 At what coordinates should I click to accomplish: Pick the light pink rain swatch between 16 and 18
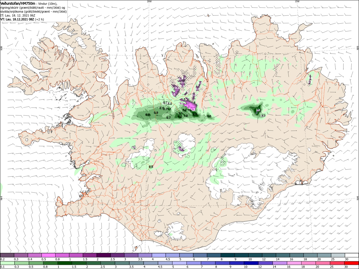(x=294, y=263)
